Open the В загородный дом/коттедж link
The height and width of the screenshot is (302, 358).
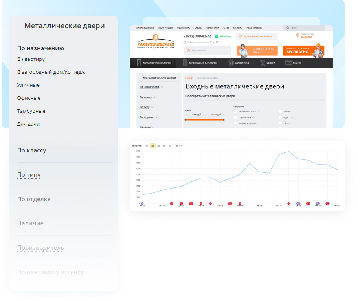(51, 72)
